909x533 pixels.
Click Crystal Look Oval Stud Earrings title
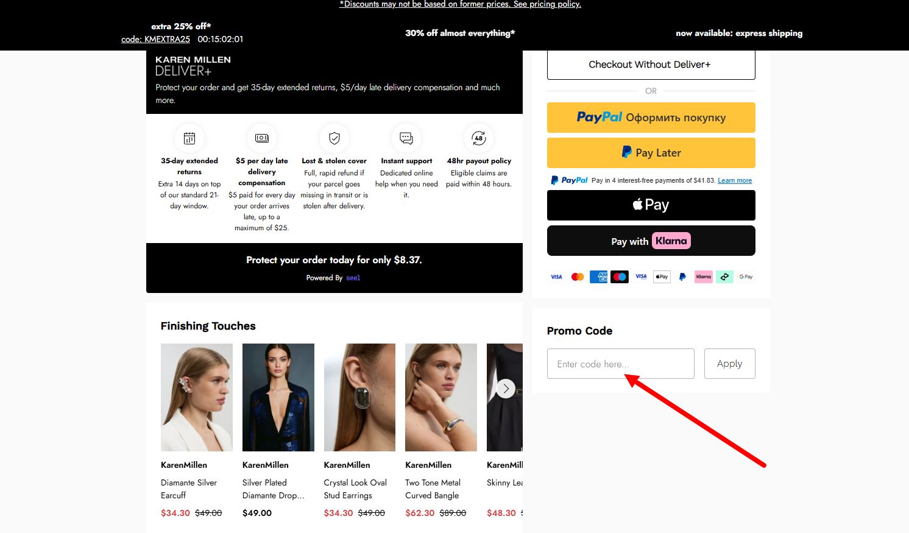[355, 489]
